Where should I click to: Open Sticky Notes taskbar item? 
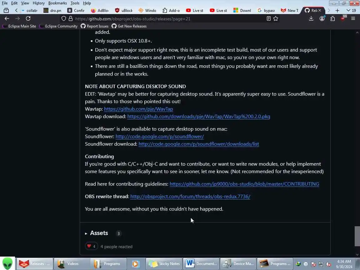click(164, 264)
